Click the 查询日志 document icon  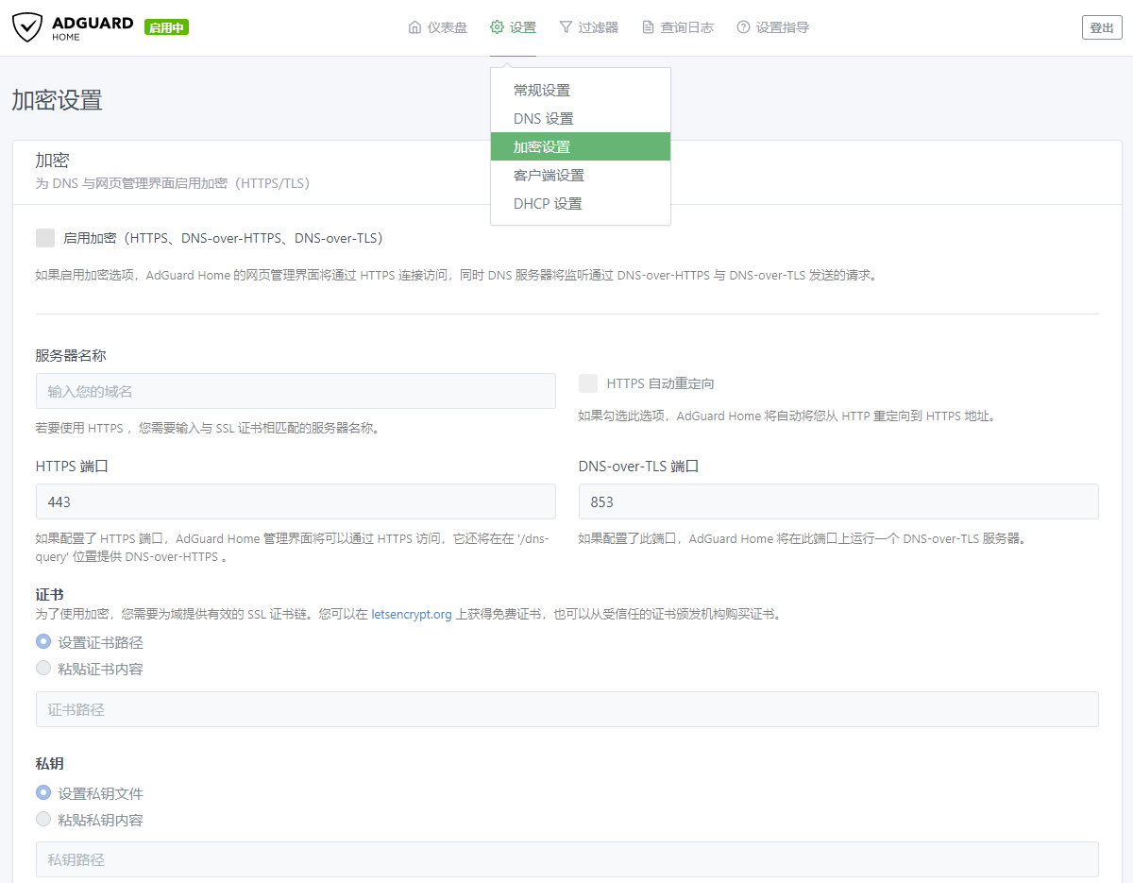(x=650, y=27)
